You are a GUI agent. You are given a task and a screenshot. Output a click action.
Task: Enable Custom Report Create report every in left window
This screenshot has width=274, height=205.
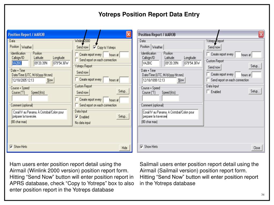pos(77,99)
